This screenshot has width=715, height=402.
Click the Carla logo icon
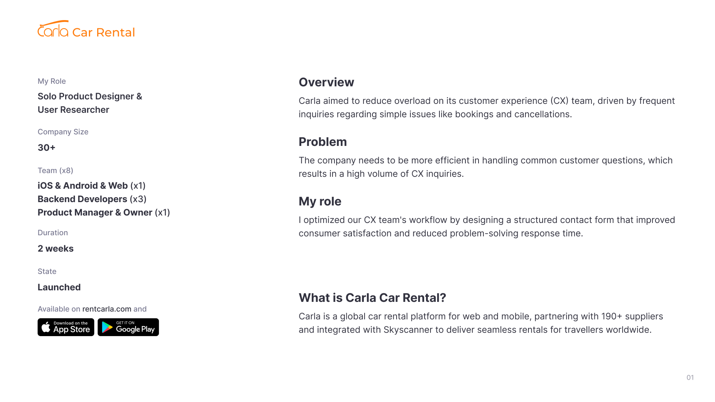click(53, 29)
